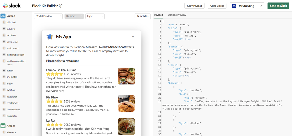Add a checkboxes block via plus icon
The width and height of the screenshot is (292, 136).
pyautogui.click(x=4, y=103)
